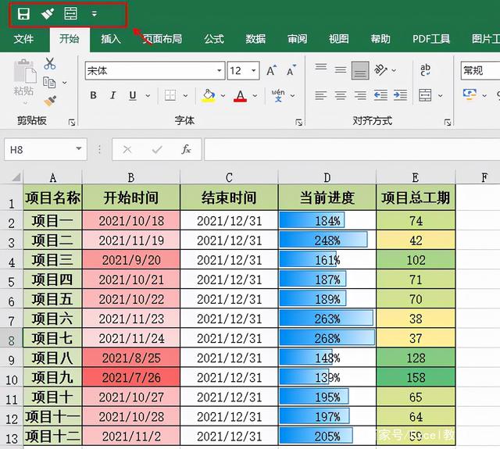The height and width of the screenshot is (449, 500).
Task: Click the Save icon in quick access toolbar
Action: tap(23, 14)
